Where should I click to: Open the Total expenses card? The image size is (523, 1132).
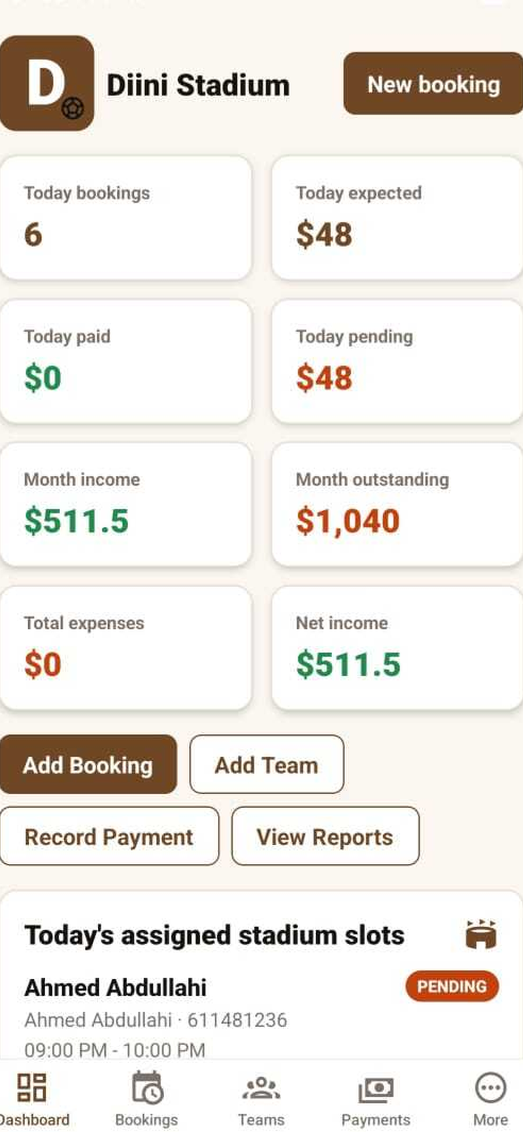pyautogui.click(x=126, y=648)
